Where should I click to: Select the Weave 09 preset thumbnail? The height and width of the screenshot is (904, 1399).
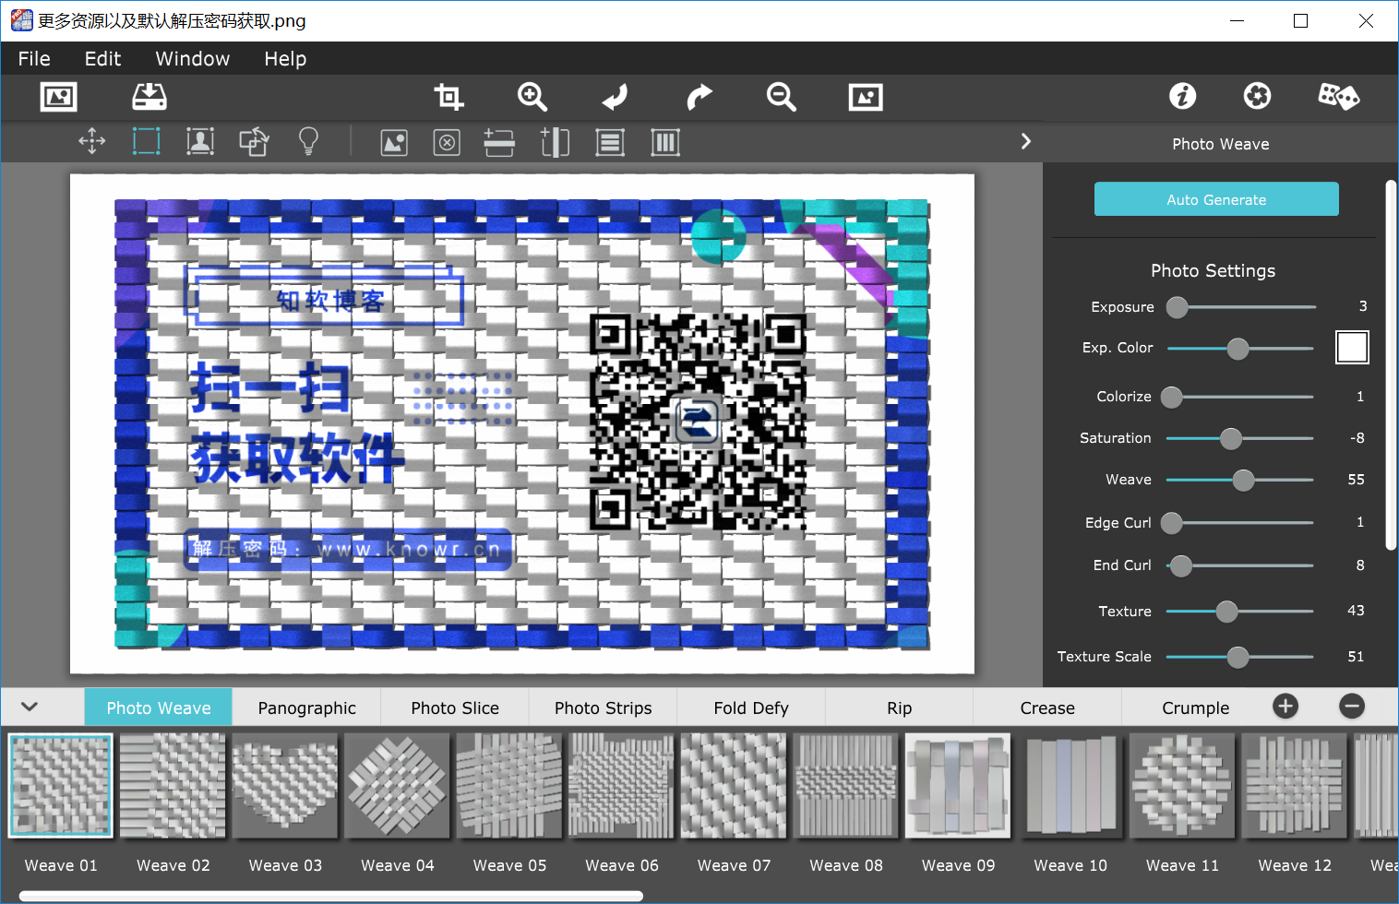[958, 786]
